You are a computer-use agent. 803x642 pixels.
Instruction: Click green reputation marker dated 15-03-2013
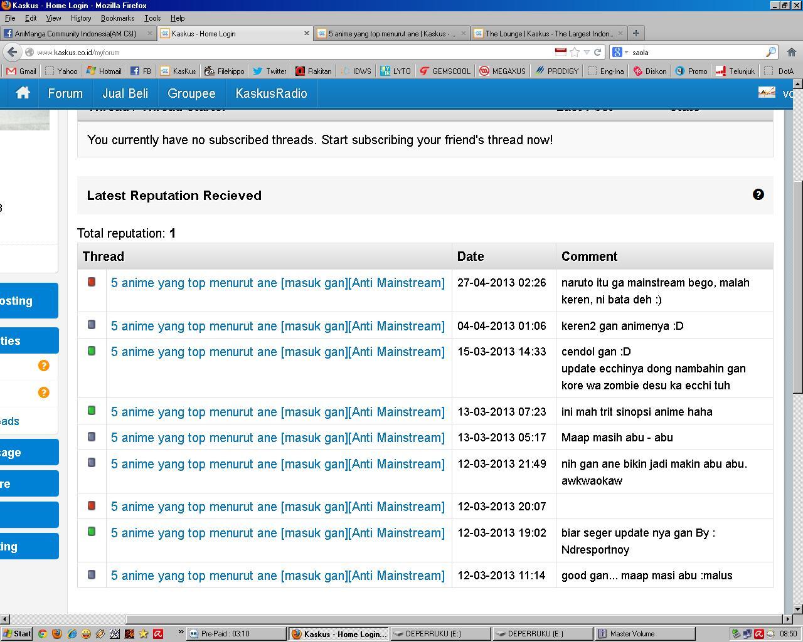92,351
